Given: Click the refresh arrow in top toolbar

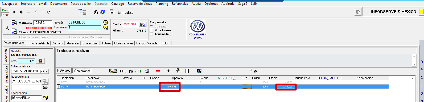Looking at the screenshot, I should pos(49,12).
